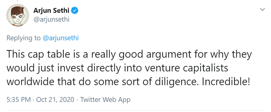271x112 pixels.
Task: Click the "Replying to" label text
Action: click(23, 38)
